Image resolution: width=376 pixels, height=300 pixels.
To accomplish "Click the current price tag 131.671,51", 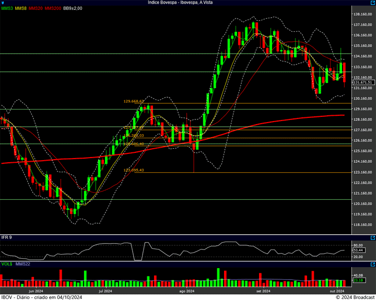I will [x=363, y=82].
